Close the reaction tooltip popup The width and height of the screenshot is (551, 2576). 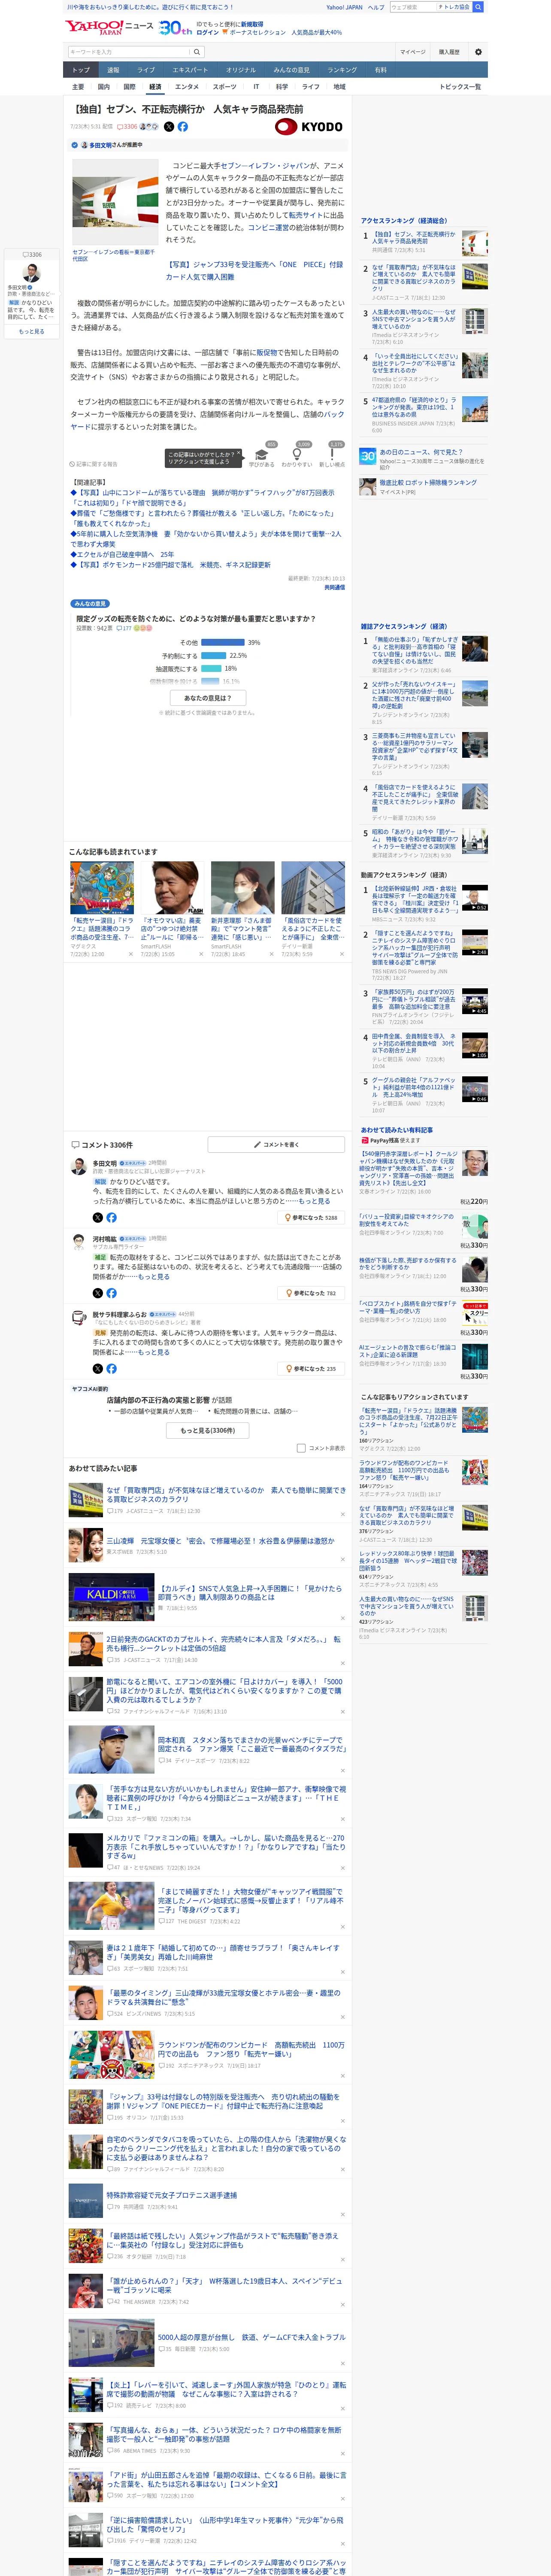[x=239, y=454]
